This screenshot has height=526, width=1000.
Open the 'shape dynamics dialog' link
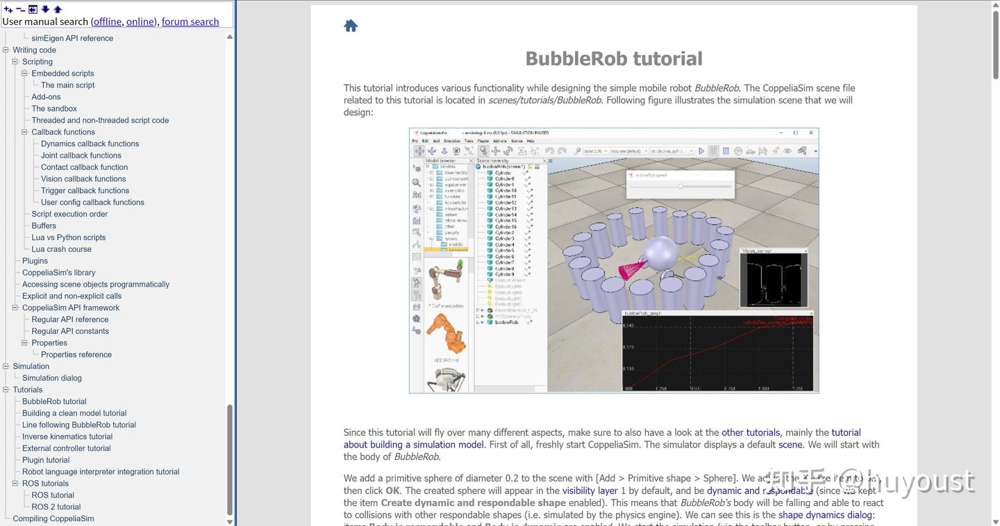(x=826, y=515)
